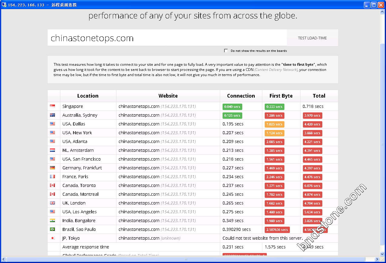The image size is (386, 263).
Task: Click the German flag beside Frankfurt
Action: coord(52,168)
